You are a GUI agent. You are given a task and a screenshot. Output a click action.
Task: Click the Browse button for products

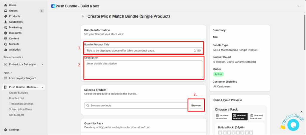[x=196, y=105]
